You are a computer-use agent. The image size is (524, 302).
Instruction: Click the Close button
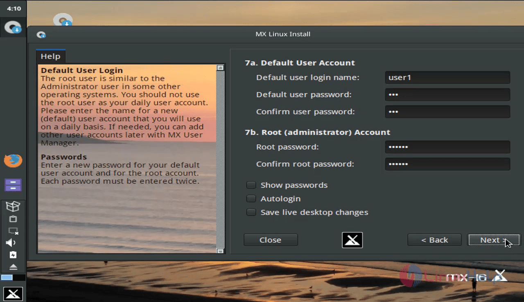[271, 240]
